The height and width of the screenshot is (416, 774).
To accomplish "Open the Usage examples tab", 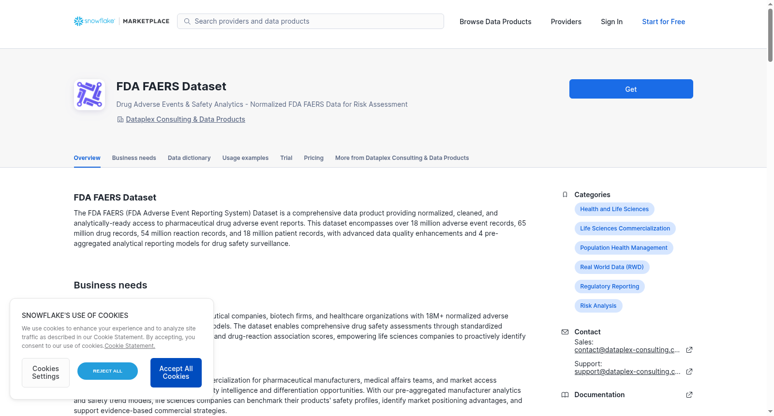I will [x=245, y=158].
